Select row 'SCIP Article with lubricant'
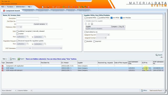The height and width of the screenshot is (95, 168). pyautogui.click(x=83, y=70)
